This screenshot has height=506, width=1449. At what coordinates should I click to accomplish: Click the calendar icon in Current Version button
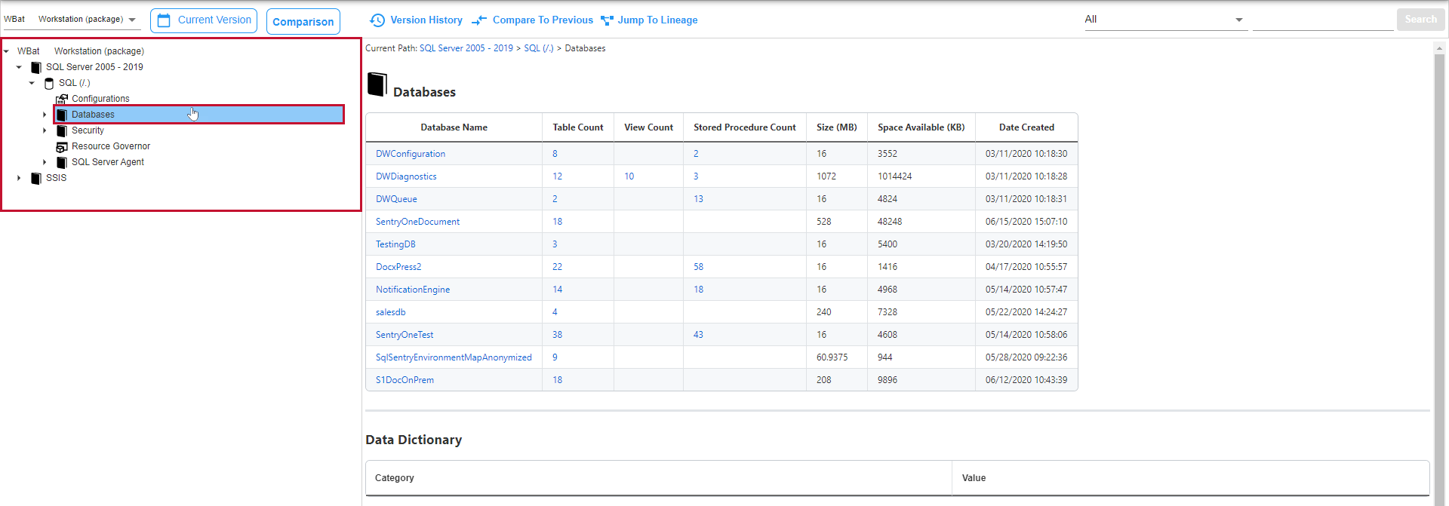[x=164, y=20]
